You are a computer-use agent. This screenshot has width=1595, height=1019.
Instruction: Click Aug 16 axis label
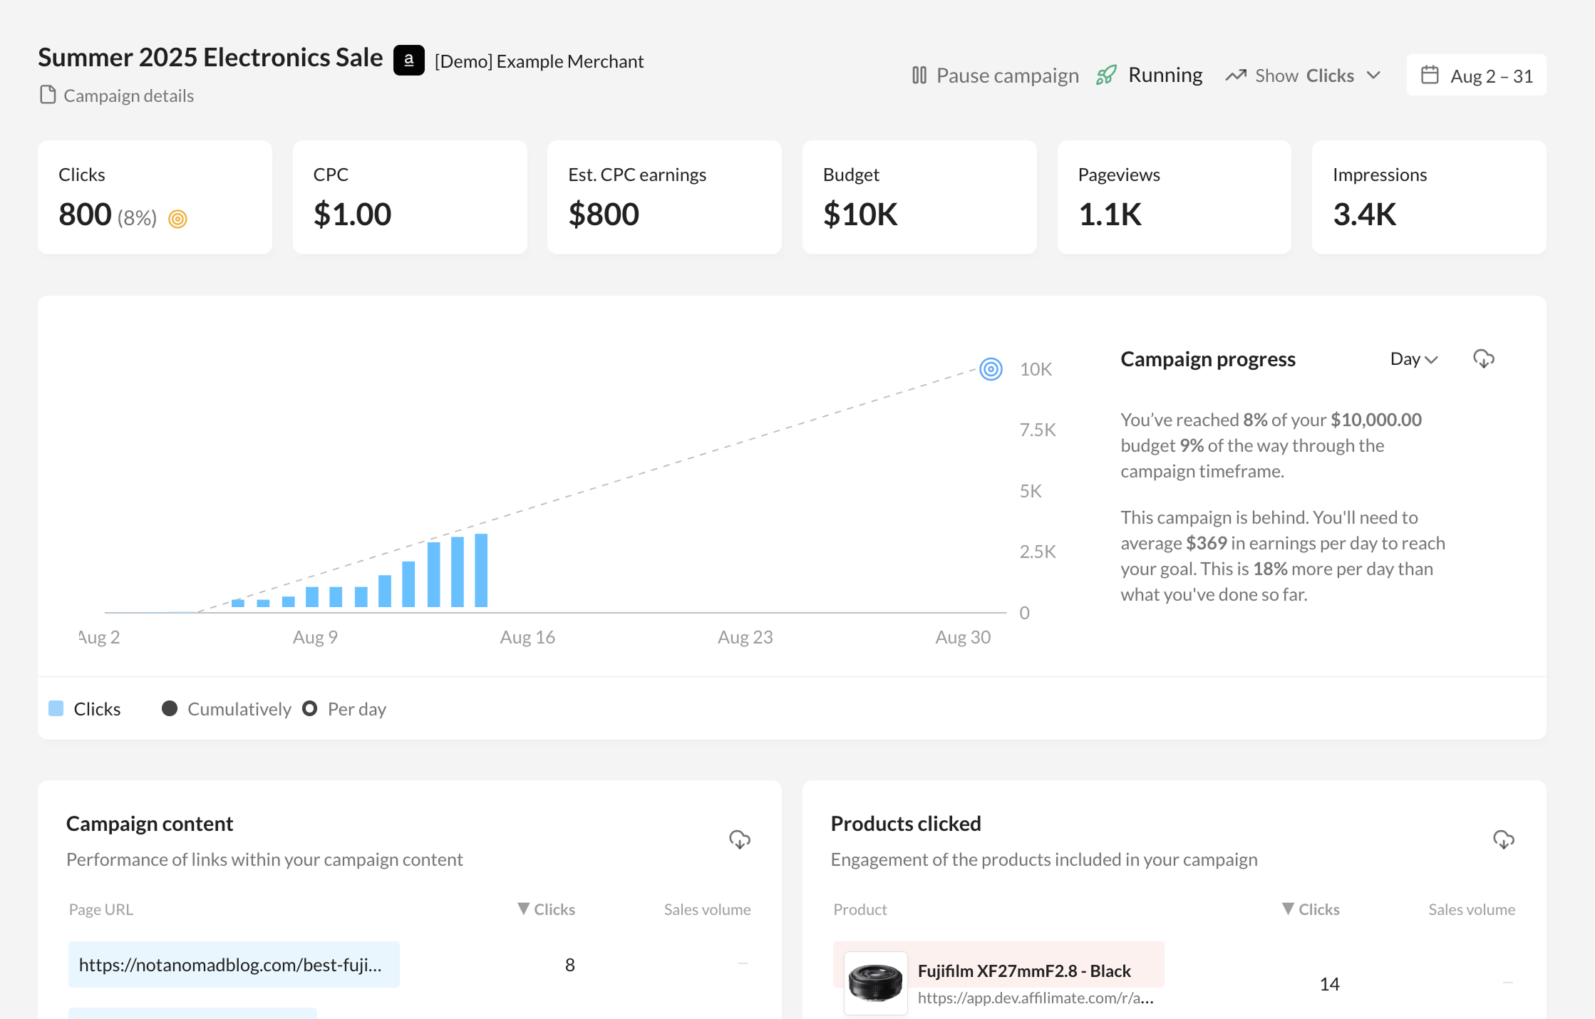[527, 637]
